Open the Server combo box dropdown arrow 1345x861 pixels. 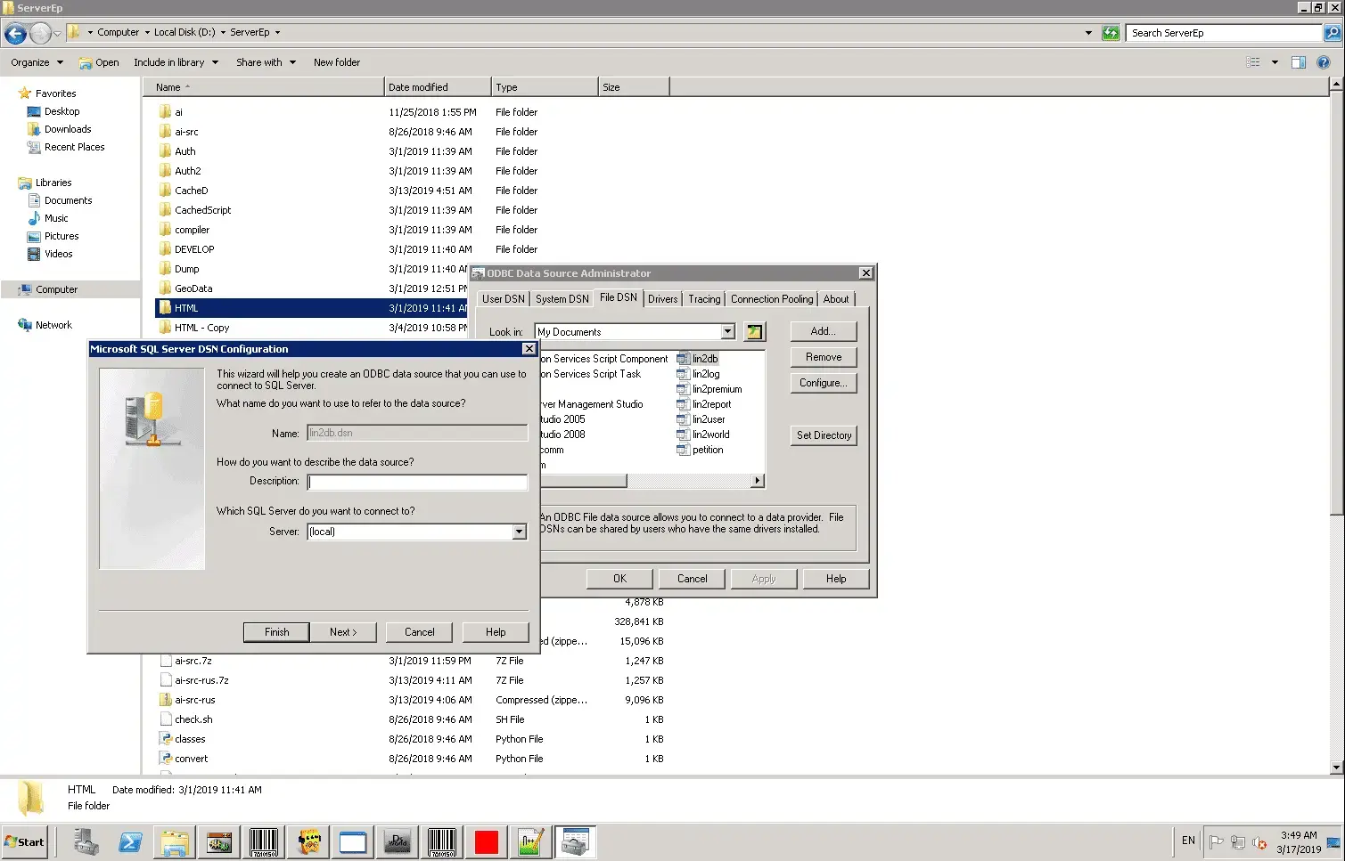[x=520, y=532]
